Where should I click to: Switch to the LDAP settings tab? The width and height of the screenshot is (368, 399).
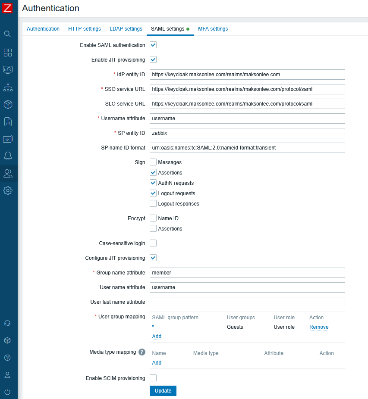click(126, 29)
